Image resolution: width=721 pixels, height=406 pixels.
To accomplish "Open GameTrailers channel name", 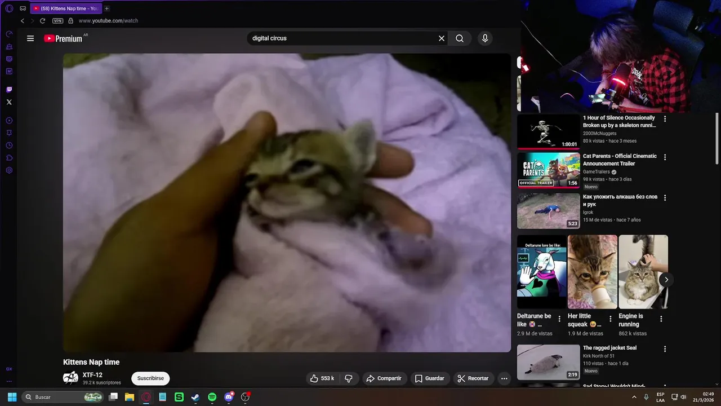I will click(597, 172).
